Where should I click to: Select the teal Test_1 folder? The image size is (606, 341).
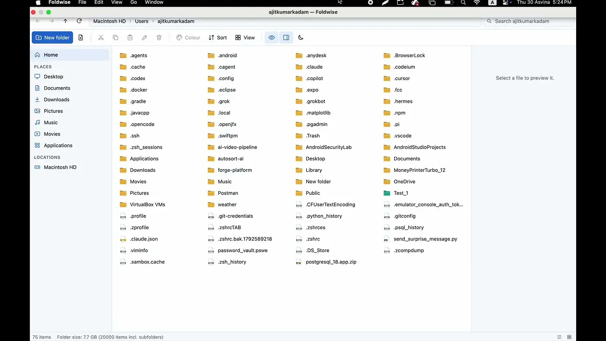(396, 193)
